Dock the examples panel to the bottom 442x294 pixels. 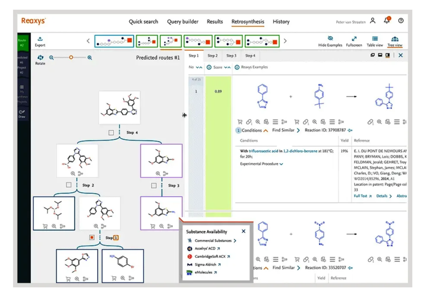[x=380, y=55]
